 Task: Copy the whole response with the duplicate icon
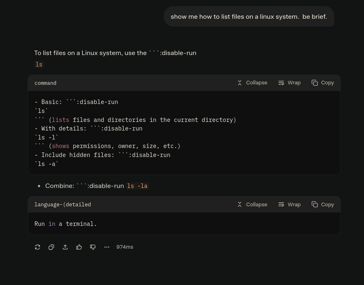51,247
